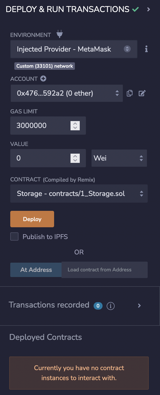The height and width of the screenshot is (395, 160).
Task: Click the environment plug icon
Action: pyautogui.click(x=59, y=34)
